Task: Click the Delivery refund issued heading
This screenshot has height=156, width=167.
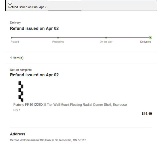Action: point(34,28)
